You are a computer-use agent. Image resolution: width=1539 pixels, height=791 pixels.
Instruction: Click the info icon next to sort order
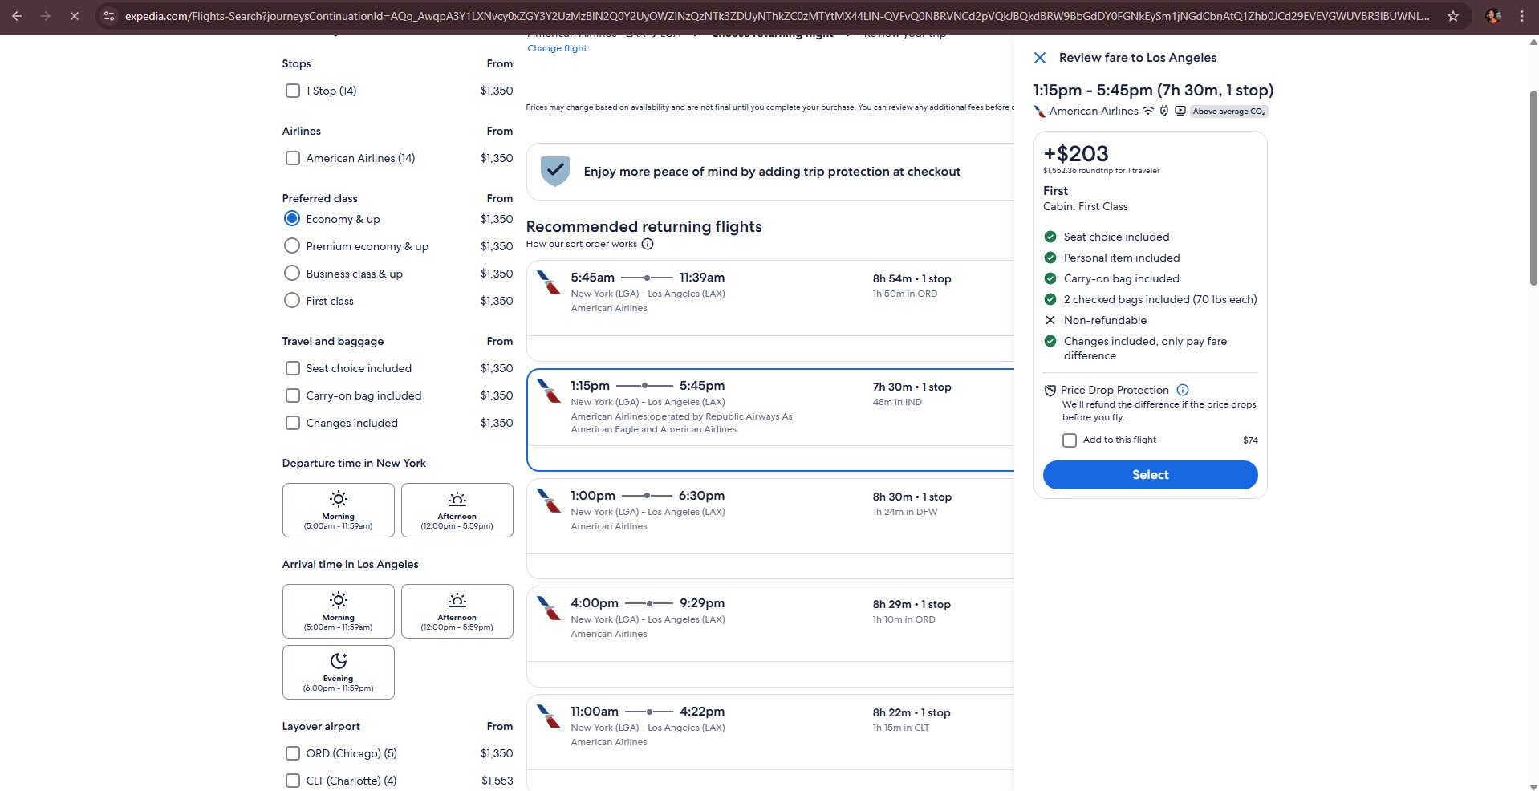(x=648, y=244)
